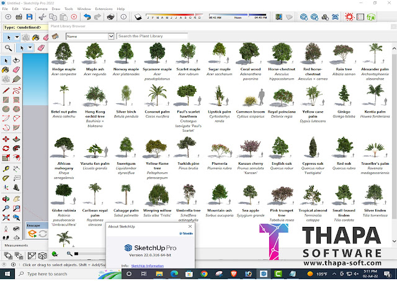The image size is (397, 281).
Task: Click the Redo arrow icon
Action: click(x=97, y=17)
